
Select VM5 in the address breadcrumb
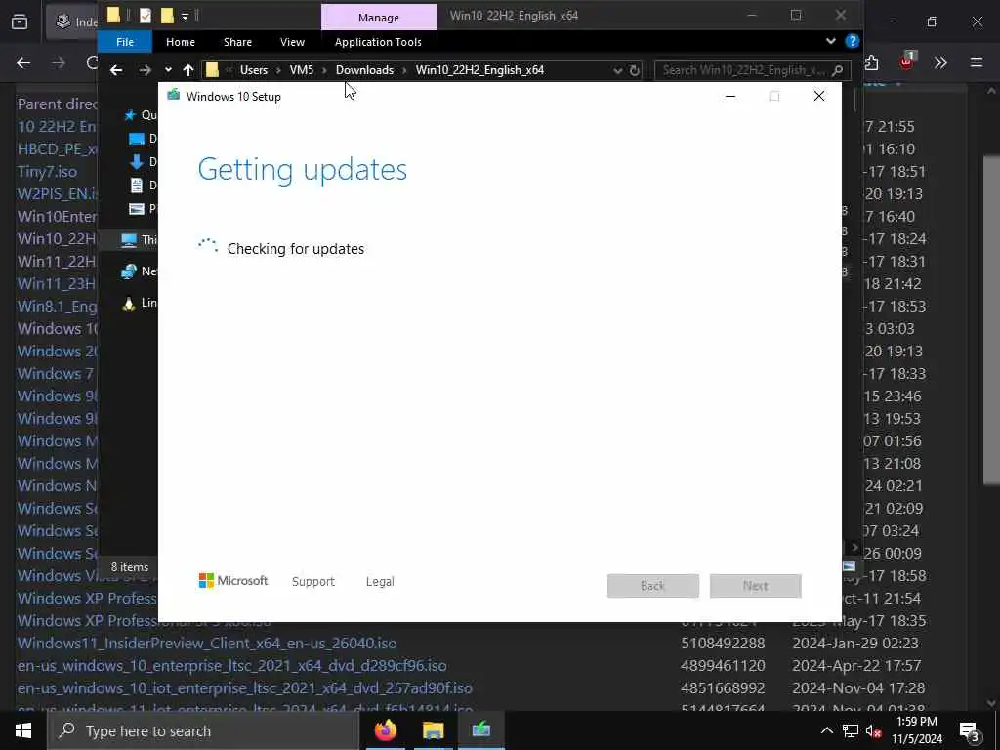(302, 70)
